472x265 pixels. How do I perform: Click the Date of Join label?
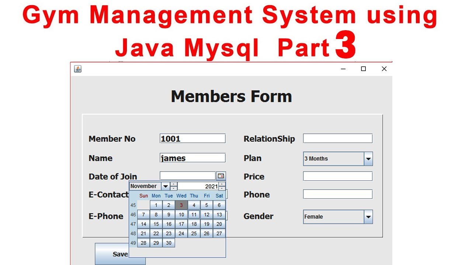113,177
